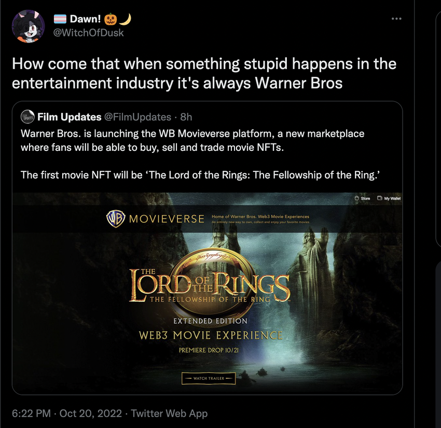
Task: Click the 6:22 PM · Oct 20, 2022 timestamp
Action: (67, 413)
